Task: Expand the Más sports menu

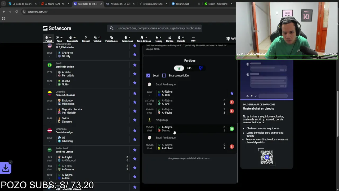Action: tap(193, 39)
